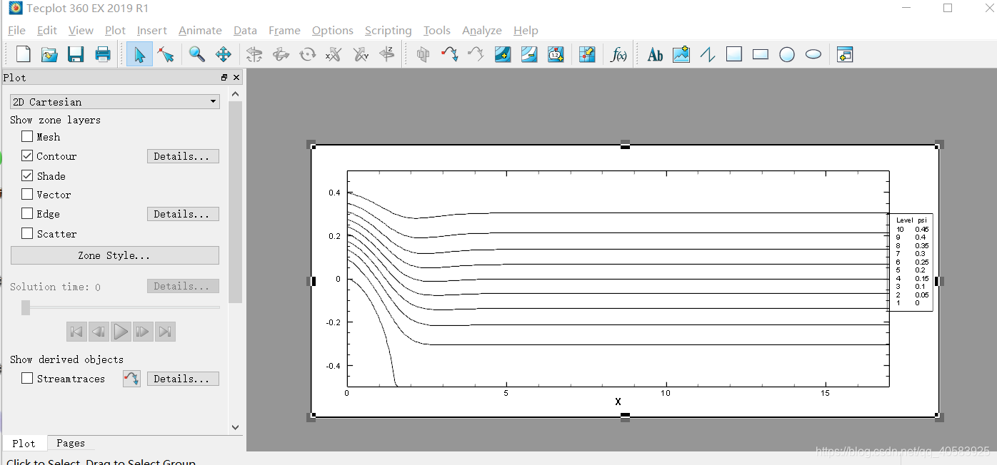Open Contour Details dialog
This screenshot has height=465, width=997.
pyautogui.click(x=183, y=156)
